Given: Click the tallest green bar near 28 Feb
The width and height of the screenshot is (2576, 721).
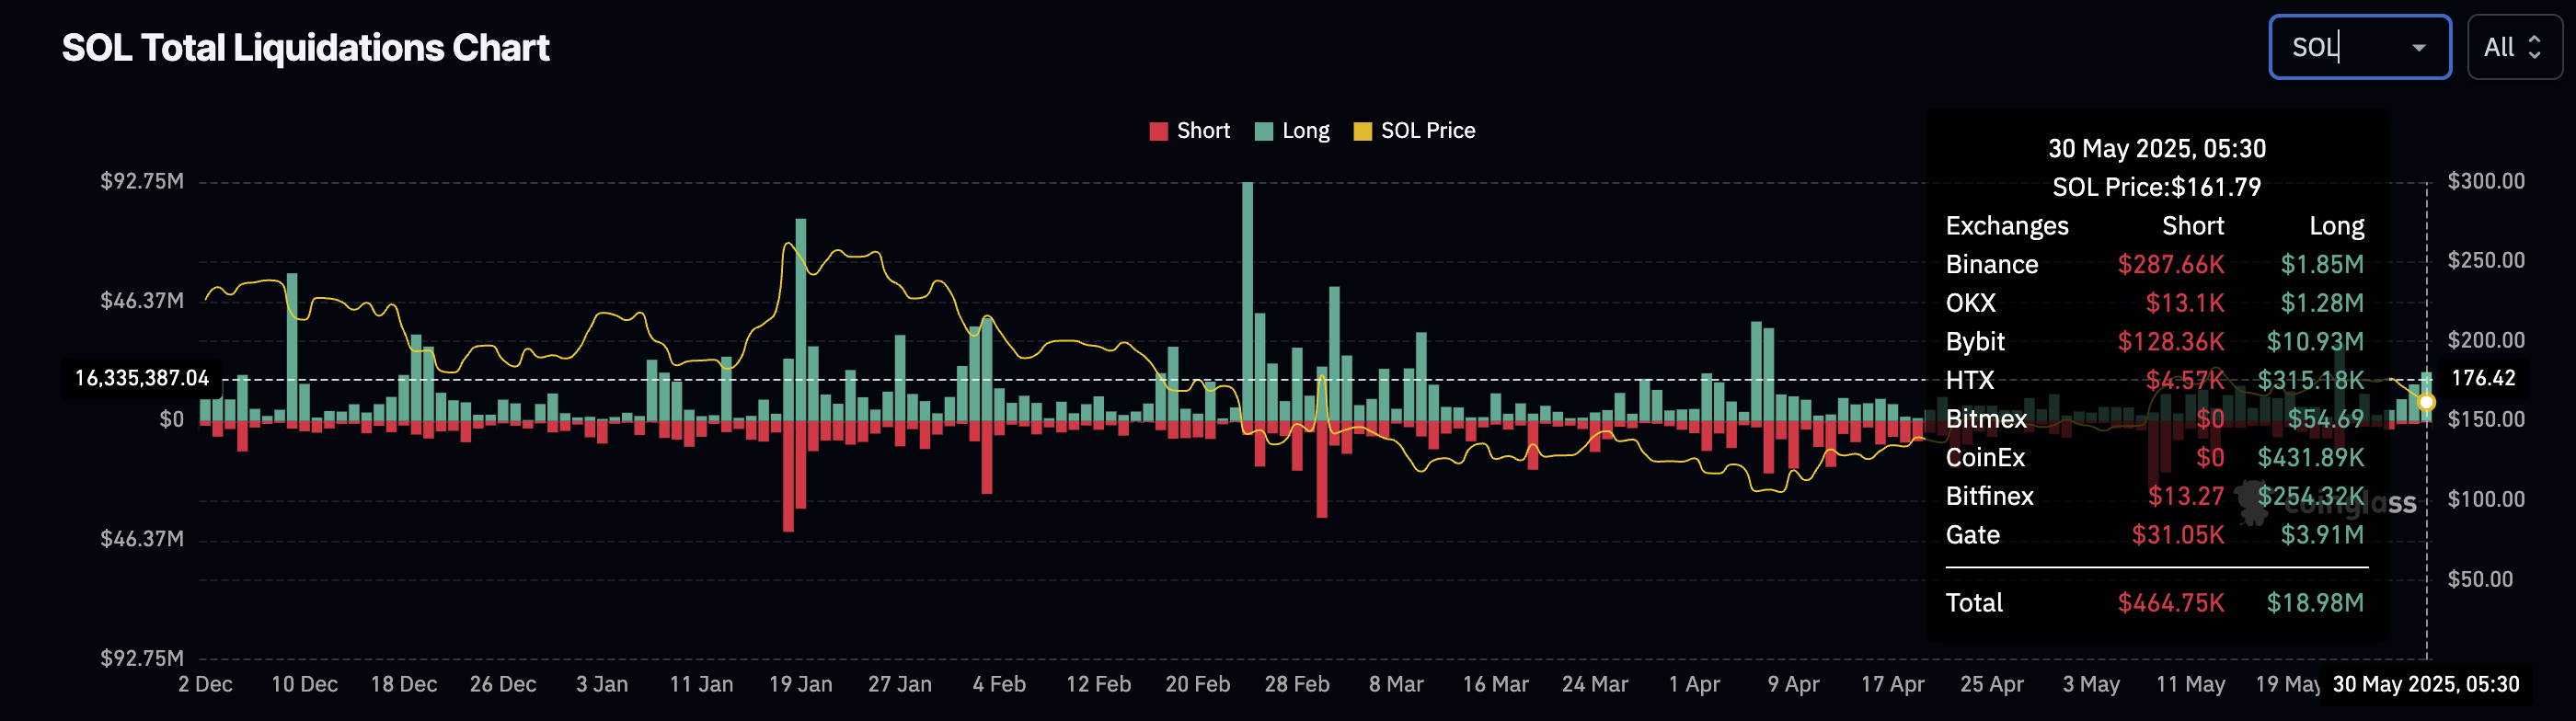Looking at the screenshot, I should [1247, 300].
